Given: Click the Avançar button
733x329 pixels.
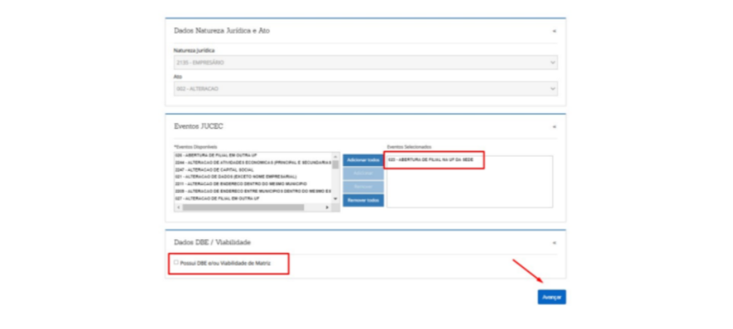Looking at the screenshot, I should coord(551,297).
